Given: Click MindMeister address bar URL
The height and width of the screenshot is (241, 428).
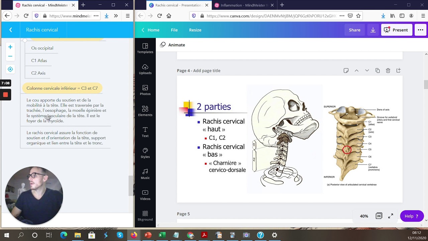Looking at the screenshot, I should click(70, 16).
